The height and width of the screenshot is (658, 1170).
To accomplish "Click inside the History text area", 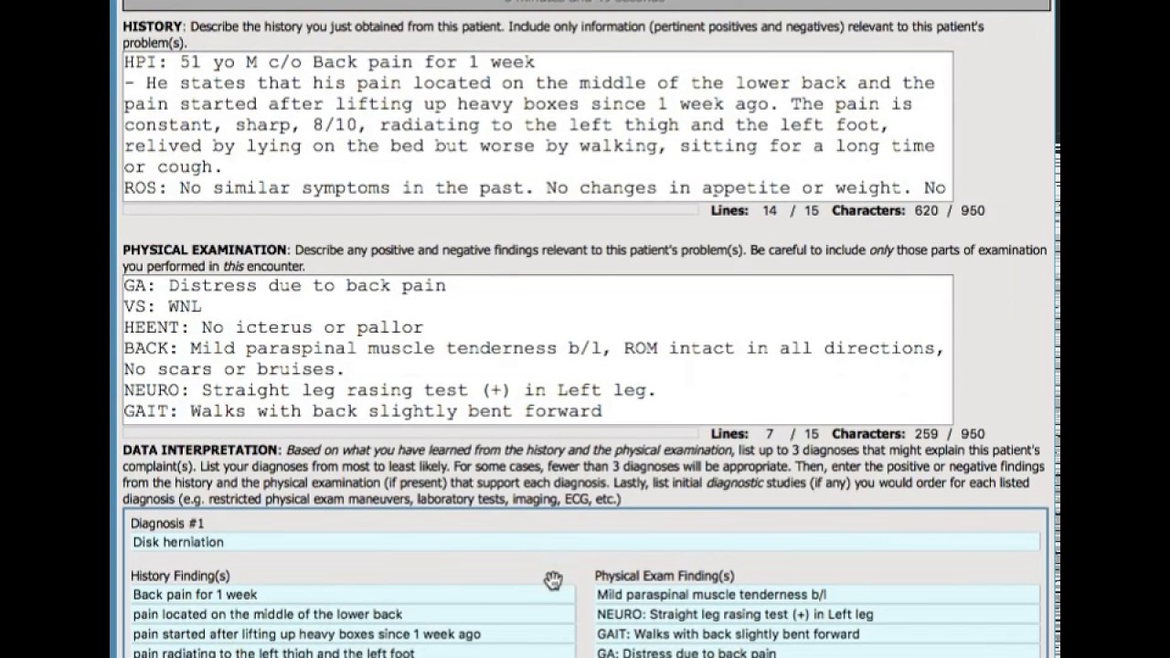I will pos(537,125).
